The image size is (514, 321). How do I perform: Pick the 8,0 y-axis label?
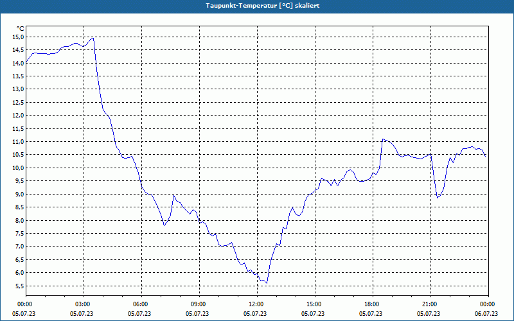tap(20, 220)
